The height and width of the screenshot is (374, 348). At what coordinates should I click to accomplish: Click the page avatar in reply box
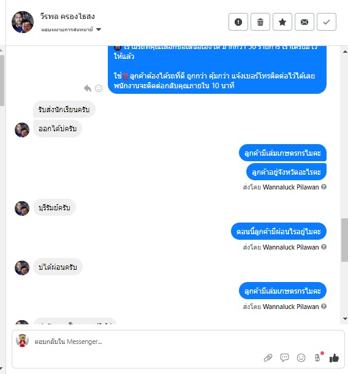[x=23, y=341]
